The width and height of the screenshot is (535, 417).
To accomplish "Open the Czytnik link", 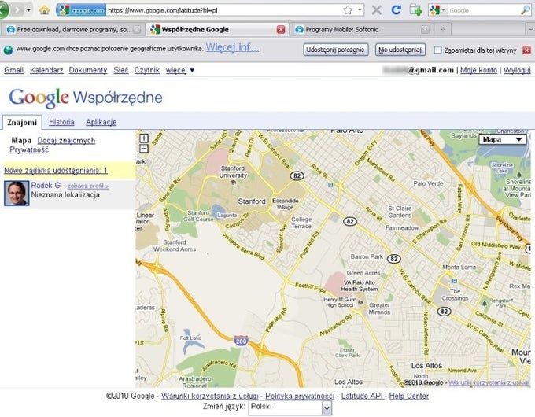I will pos(146,70).
